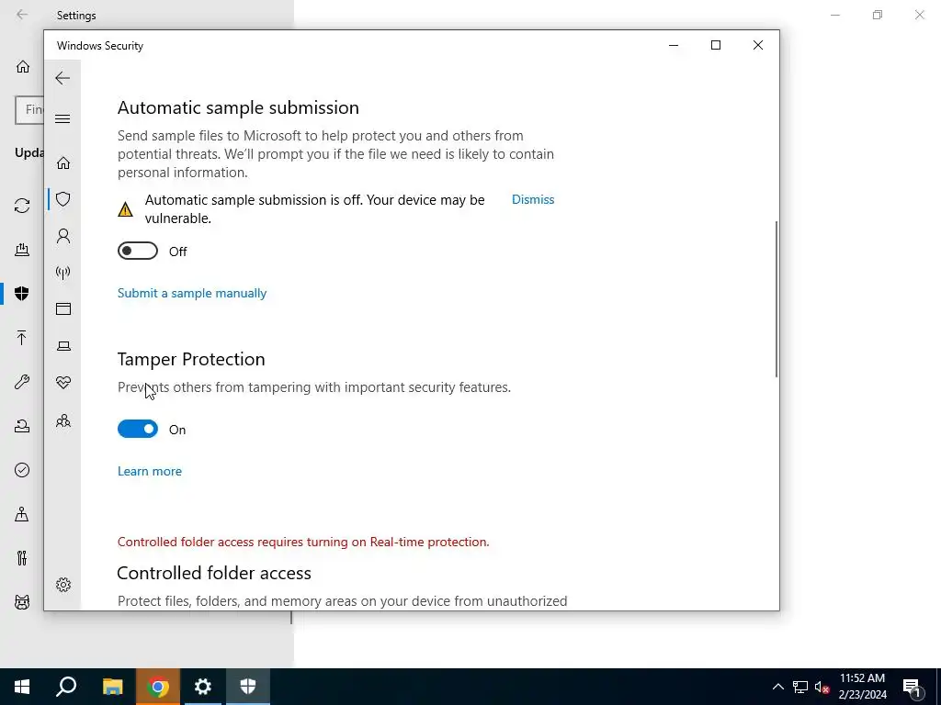Click the Settings window home icon

[23, 66]
